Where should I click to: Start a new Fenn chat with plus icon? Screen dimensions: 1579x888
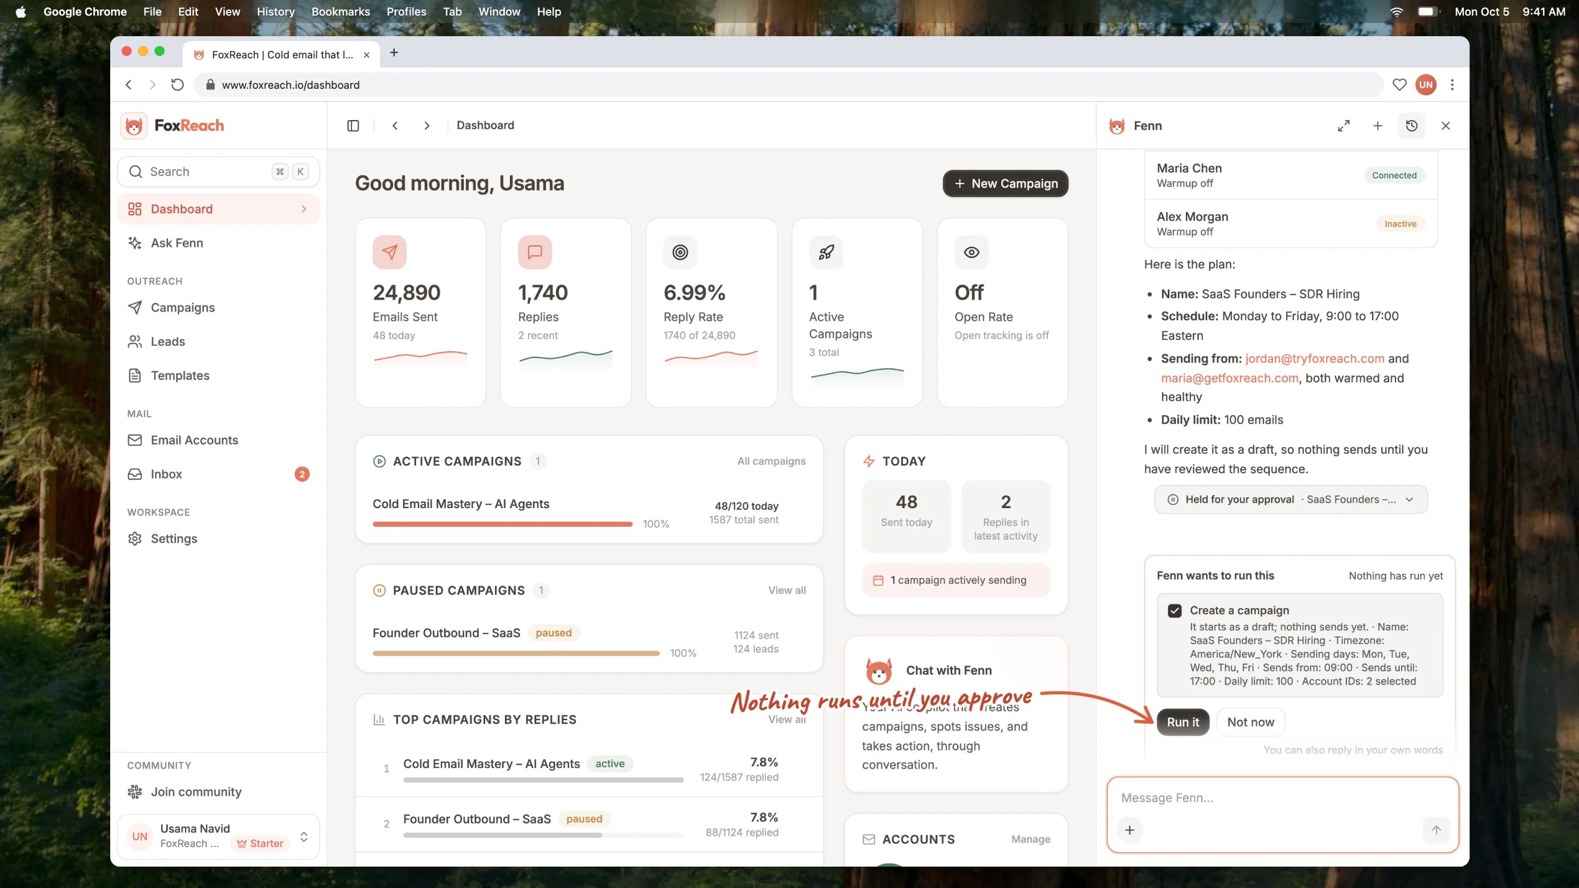click(x=1378, y=126)
